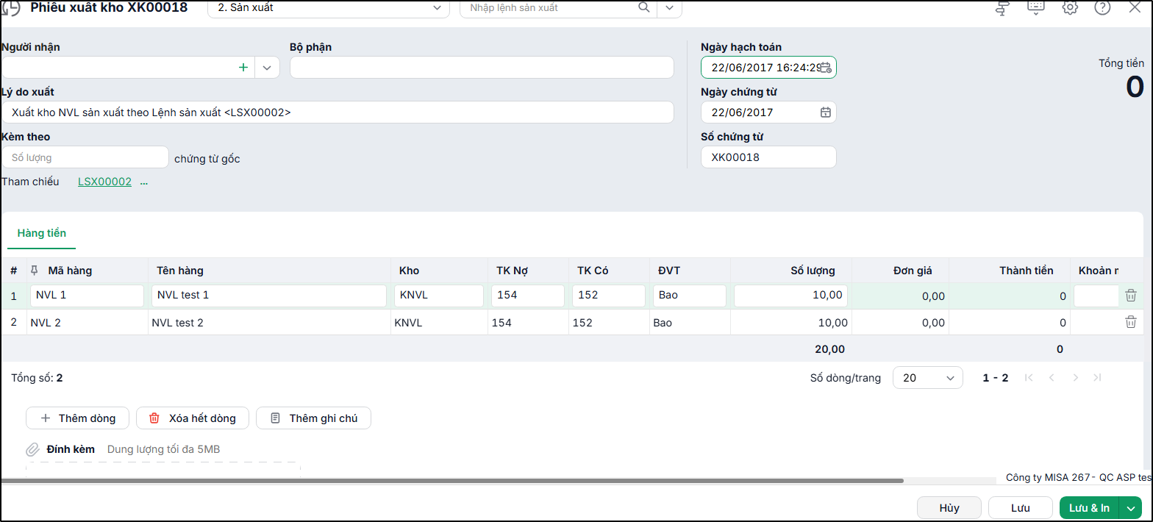Edit Kho cell KNVL in row 1
The image size is (1153, 522).
click(439, 296)
